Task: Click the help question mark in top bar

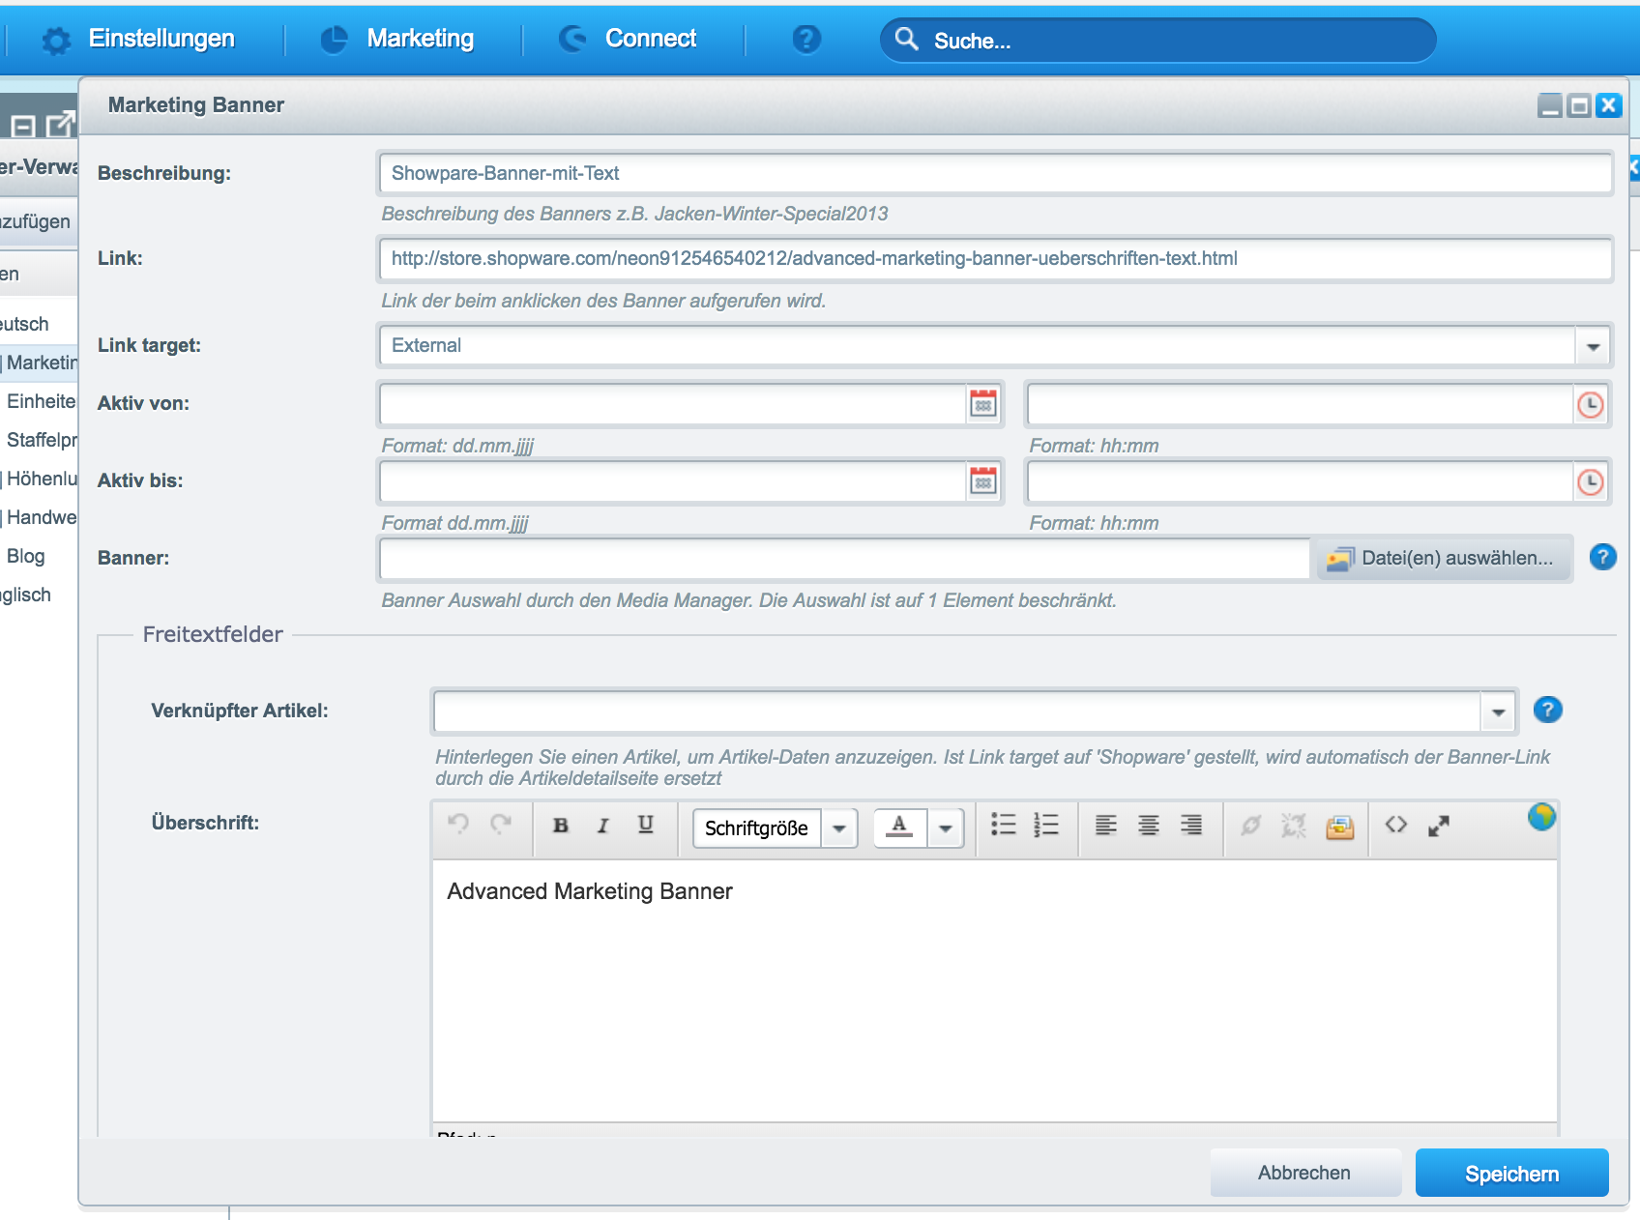Action: (806, 39)
